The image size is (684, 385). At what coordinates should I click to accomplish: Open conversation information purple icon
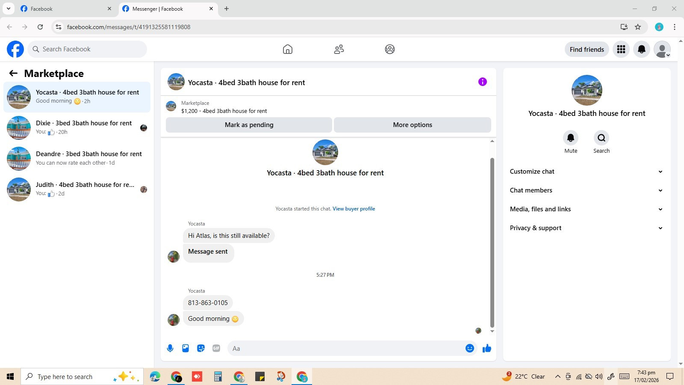(x=483, y=82)
